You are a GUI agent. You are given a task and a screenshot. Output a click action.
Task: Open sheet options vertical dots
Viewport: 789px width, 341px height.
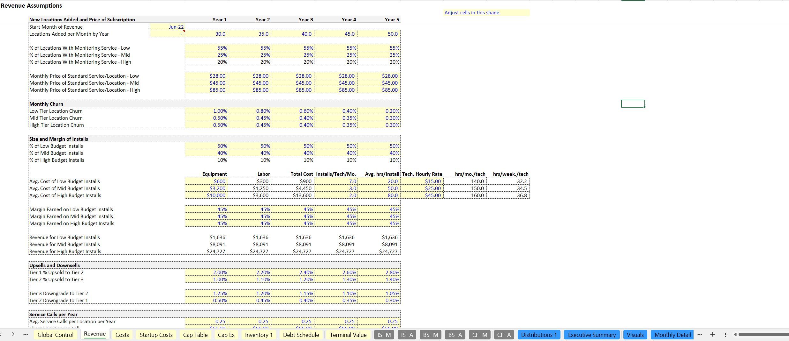[x=725, y=335]
